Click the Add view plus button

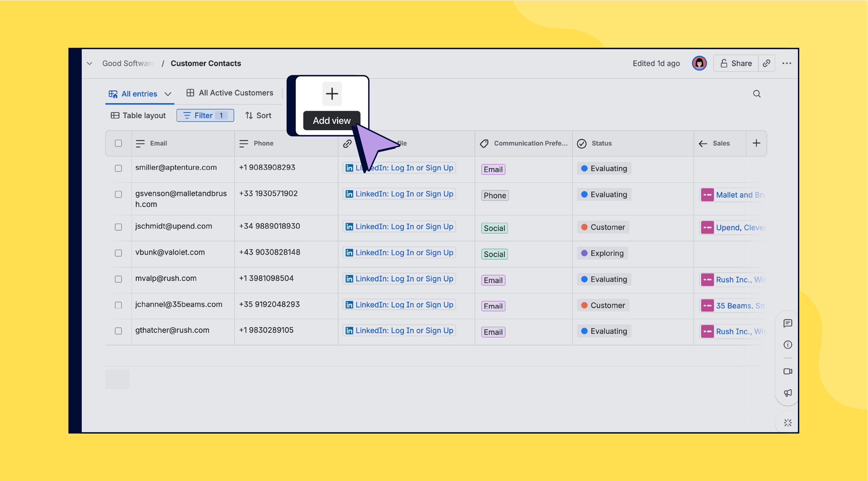tap(332, 93)
